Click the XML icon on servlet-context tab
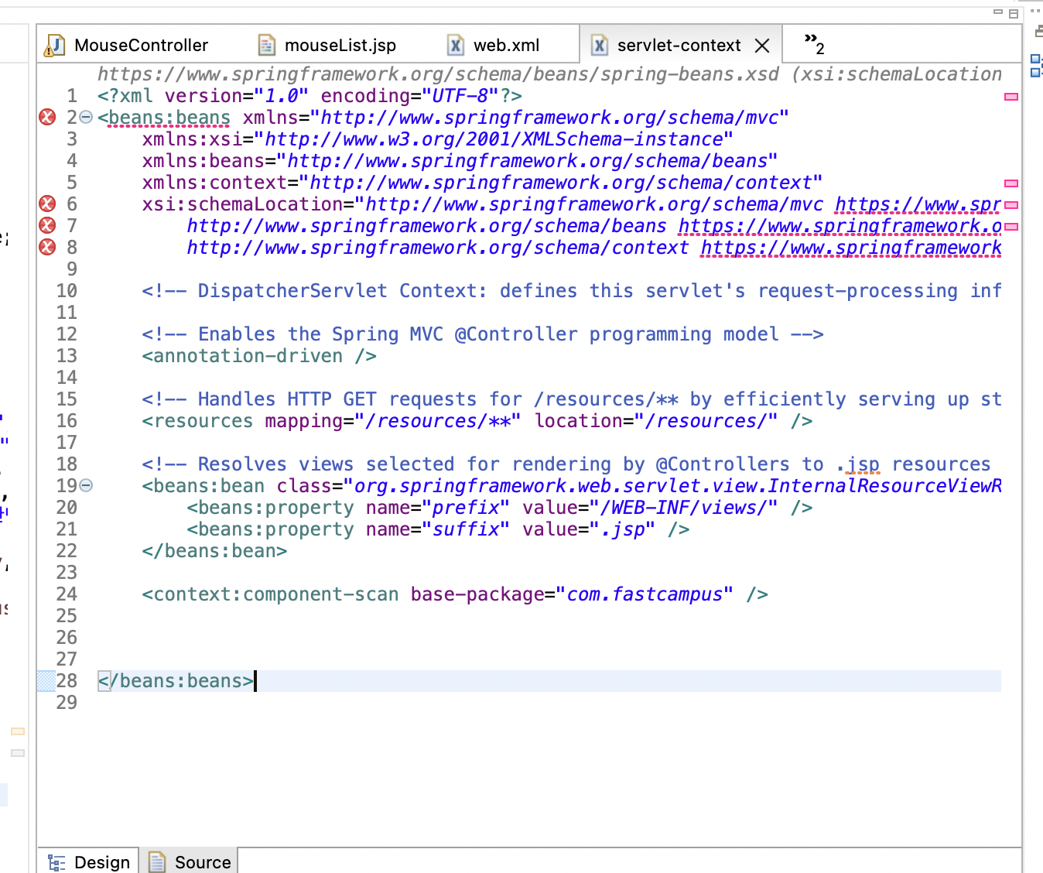This screenshot has width=1043, height=873. [x=600, y=46]
